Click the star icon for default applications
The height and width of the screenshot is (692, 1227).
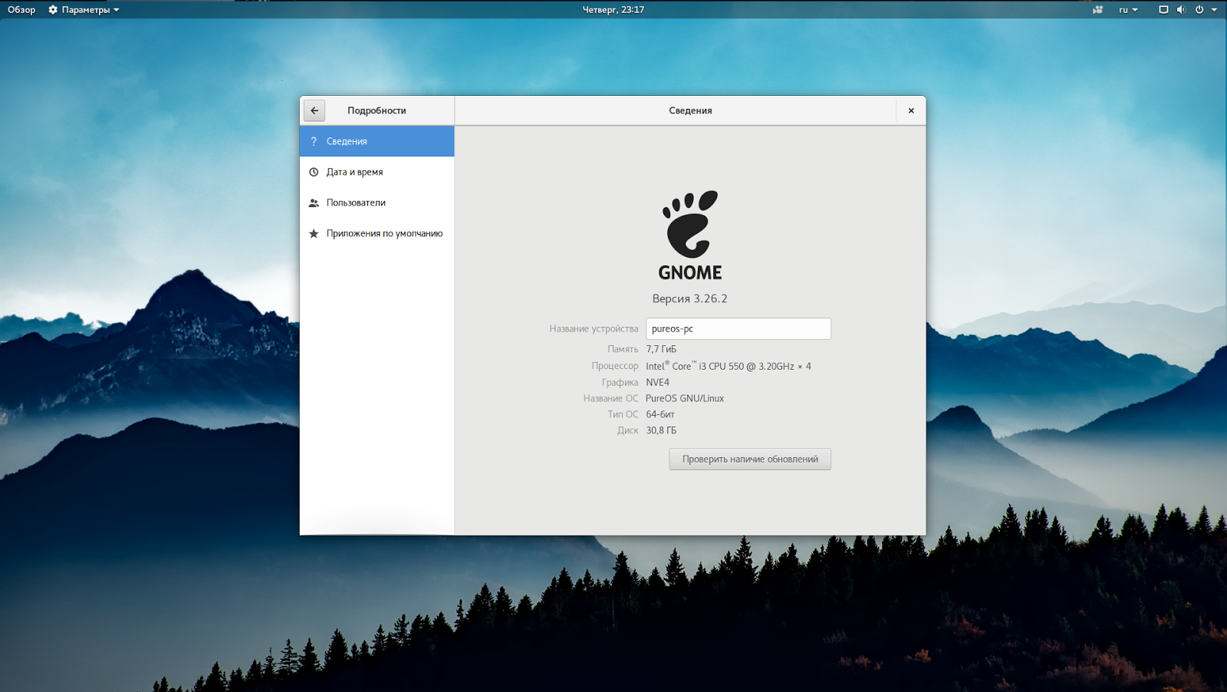point(314,233)
